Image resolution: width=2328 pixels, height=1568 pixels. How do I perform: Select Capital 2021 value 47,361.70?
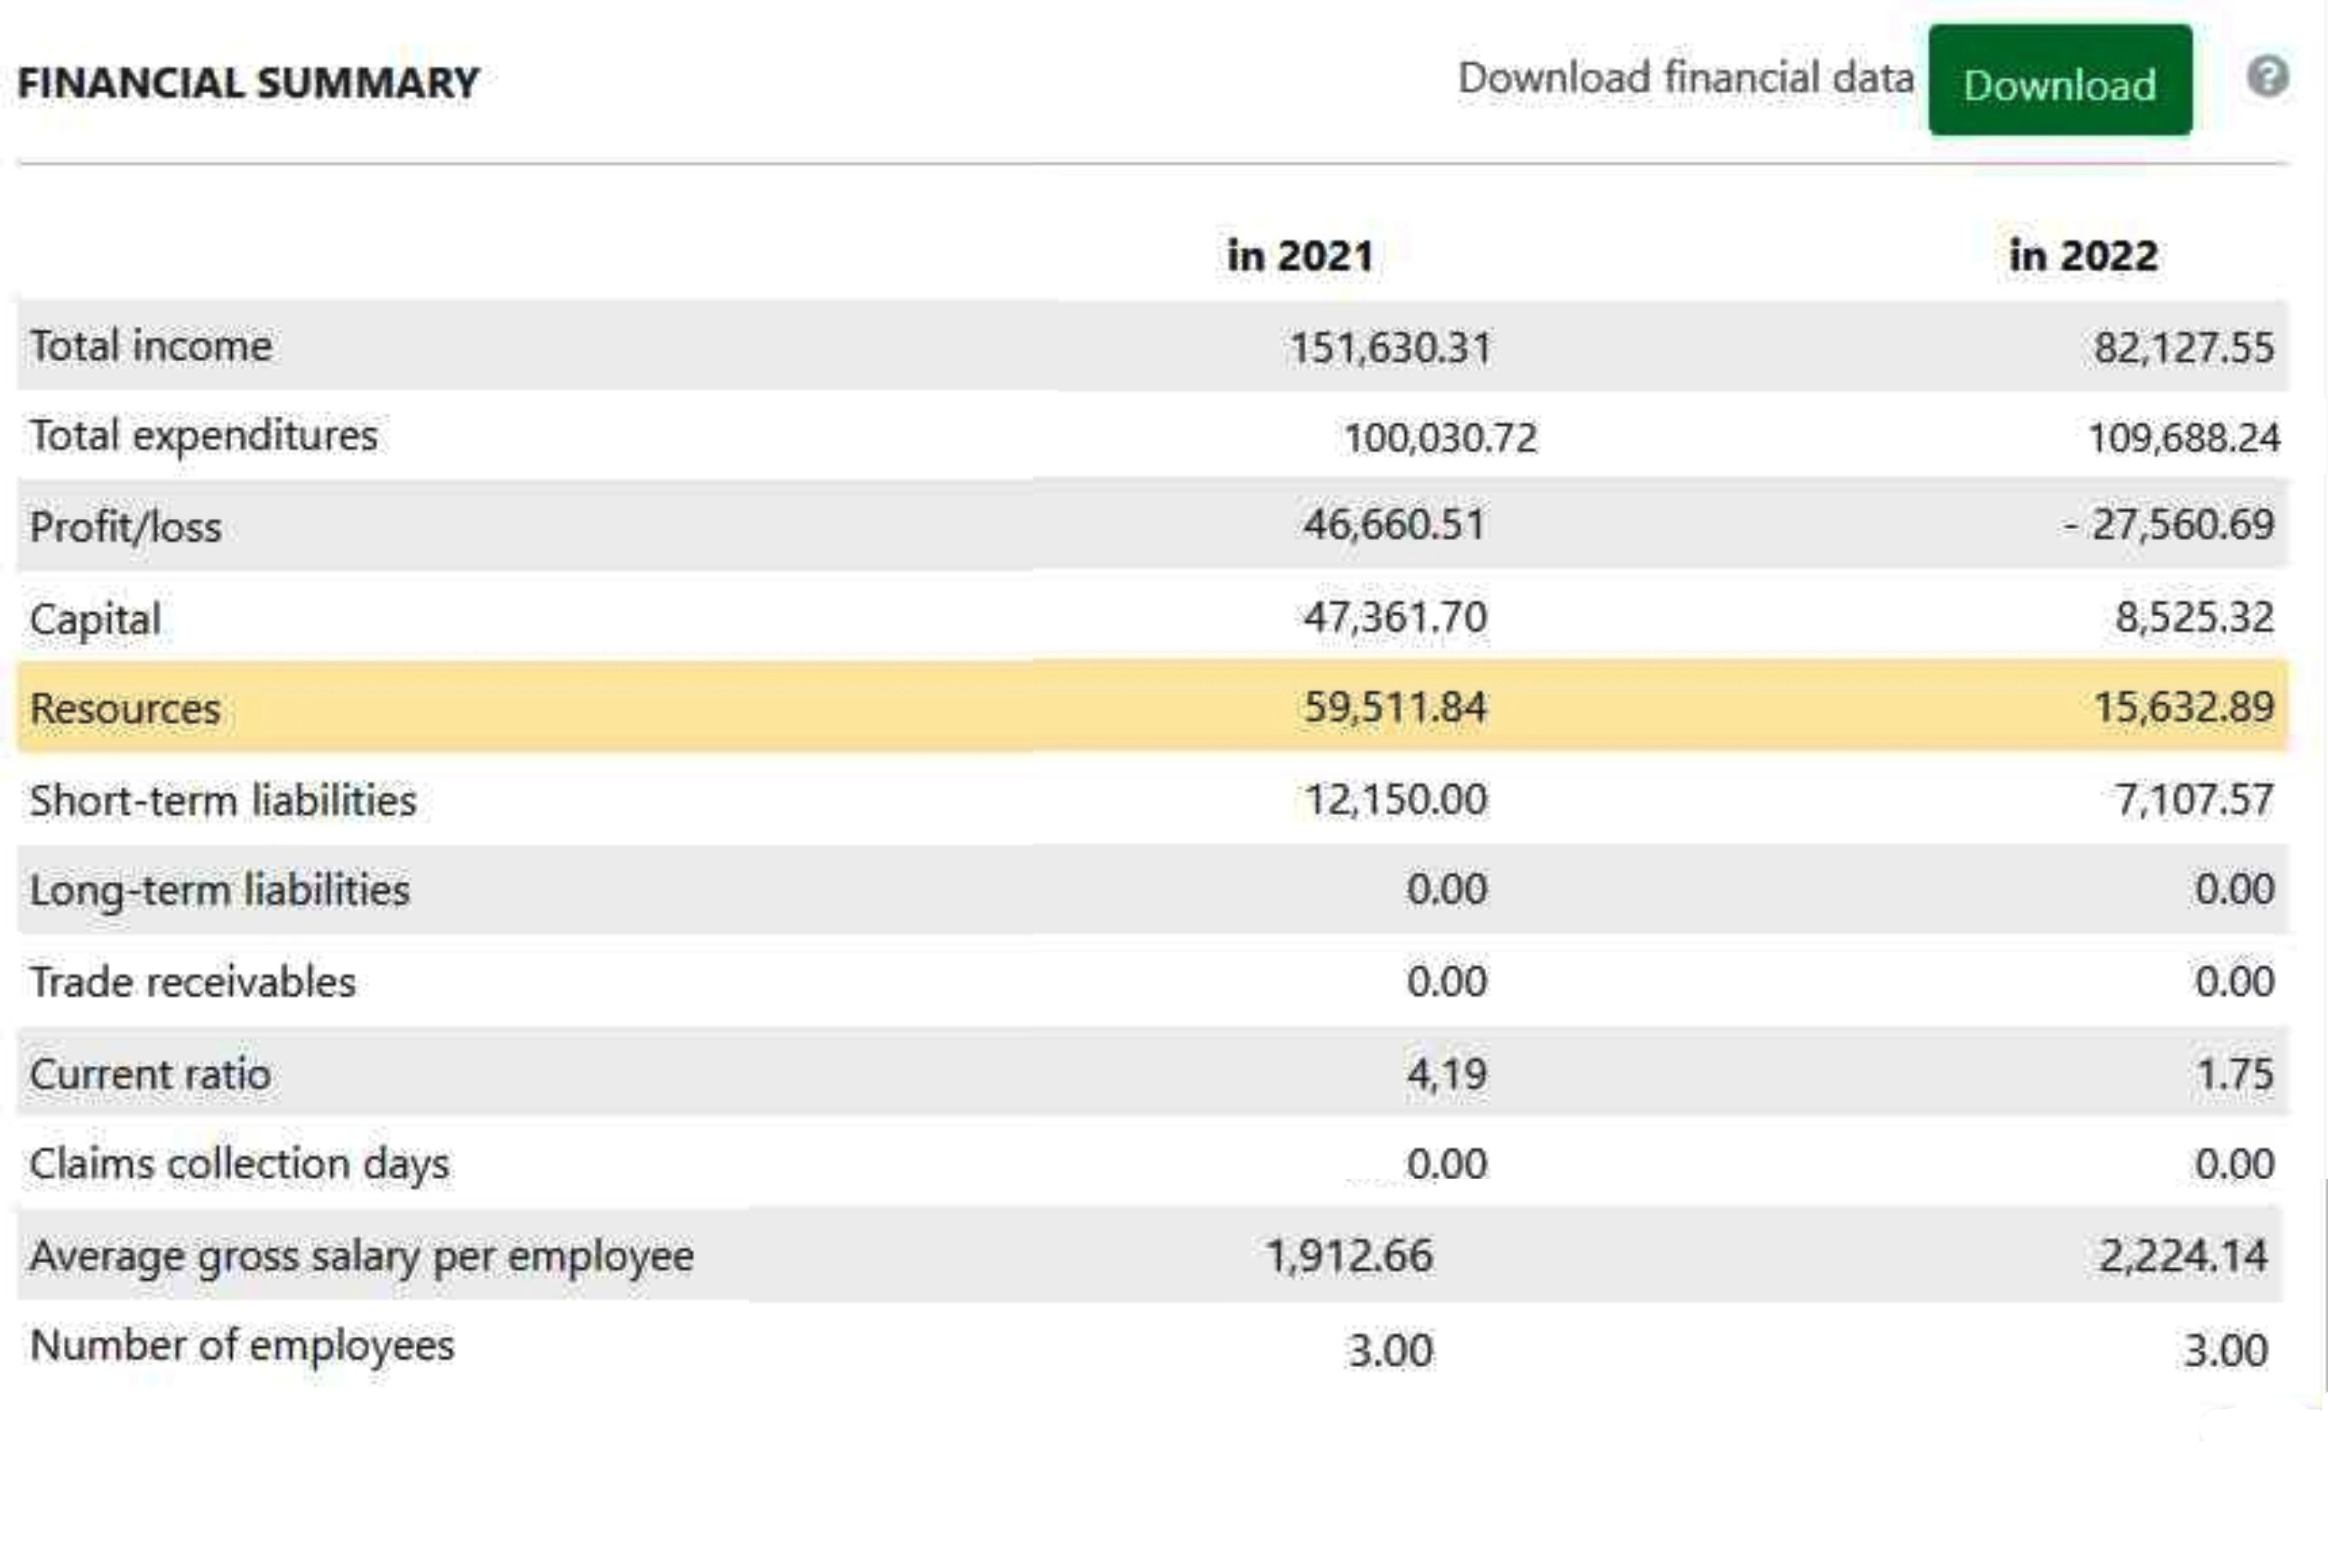click(x=1395, y=617)
